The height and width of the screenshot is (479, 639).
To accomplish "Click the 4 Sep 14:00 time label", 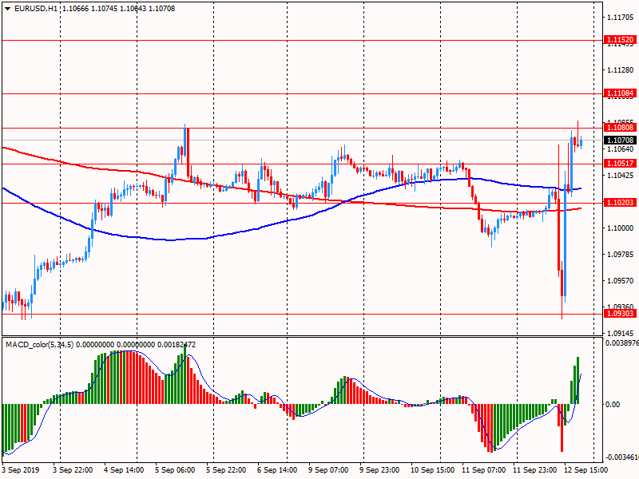I will [x=124, y=470].
